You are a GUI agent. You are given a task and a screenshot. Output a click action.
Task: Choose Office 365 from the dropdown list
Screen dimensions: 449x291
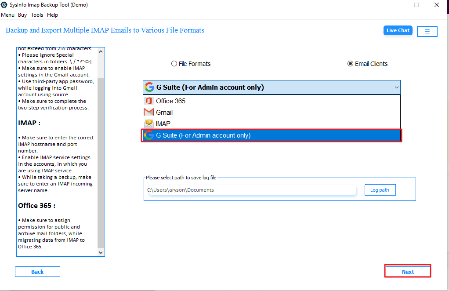pos(170,101)
